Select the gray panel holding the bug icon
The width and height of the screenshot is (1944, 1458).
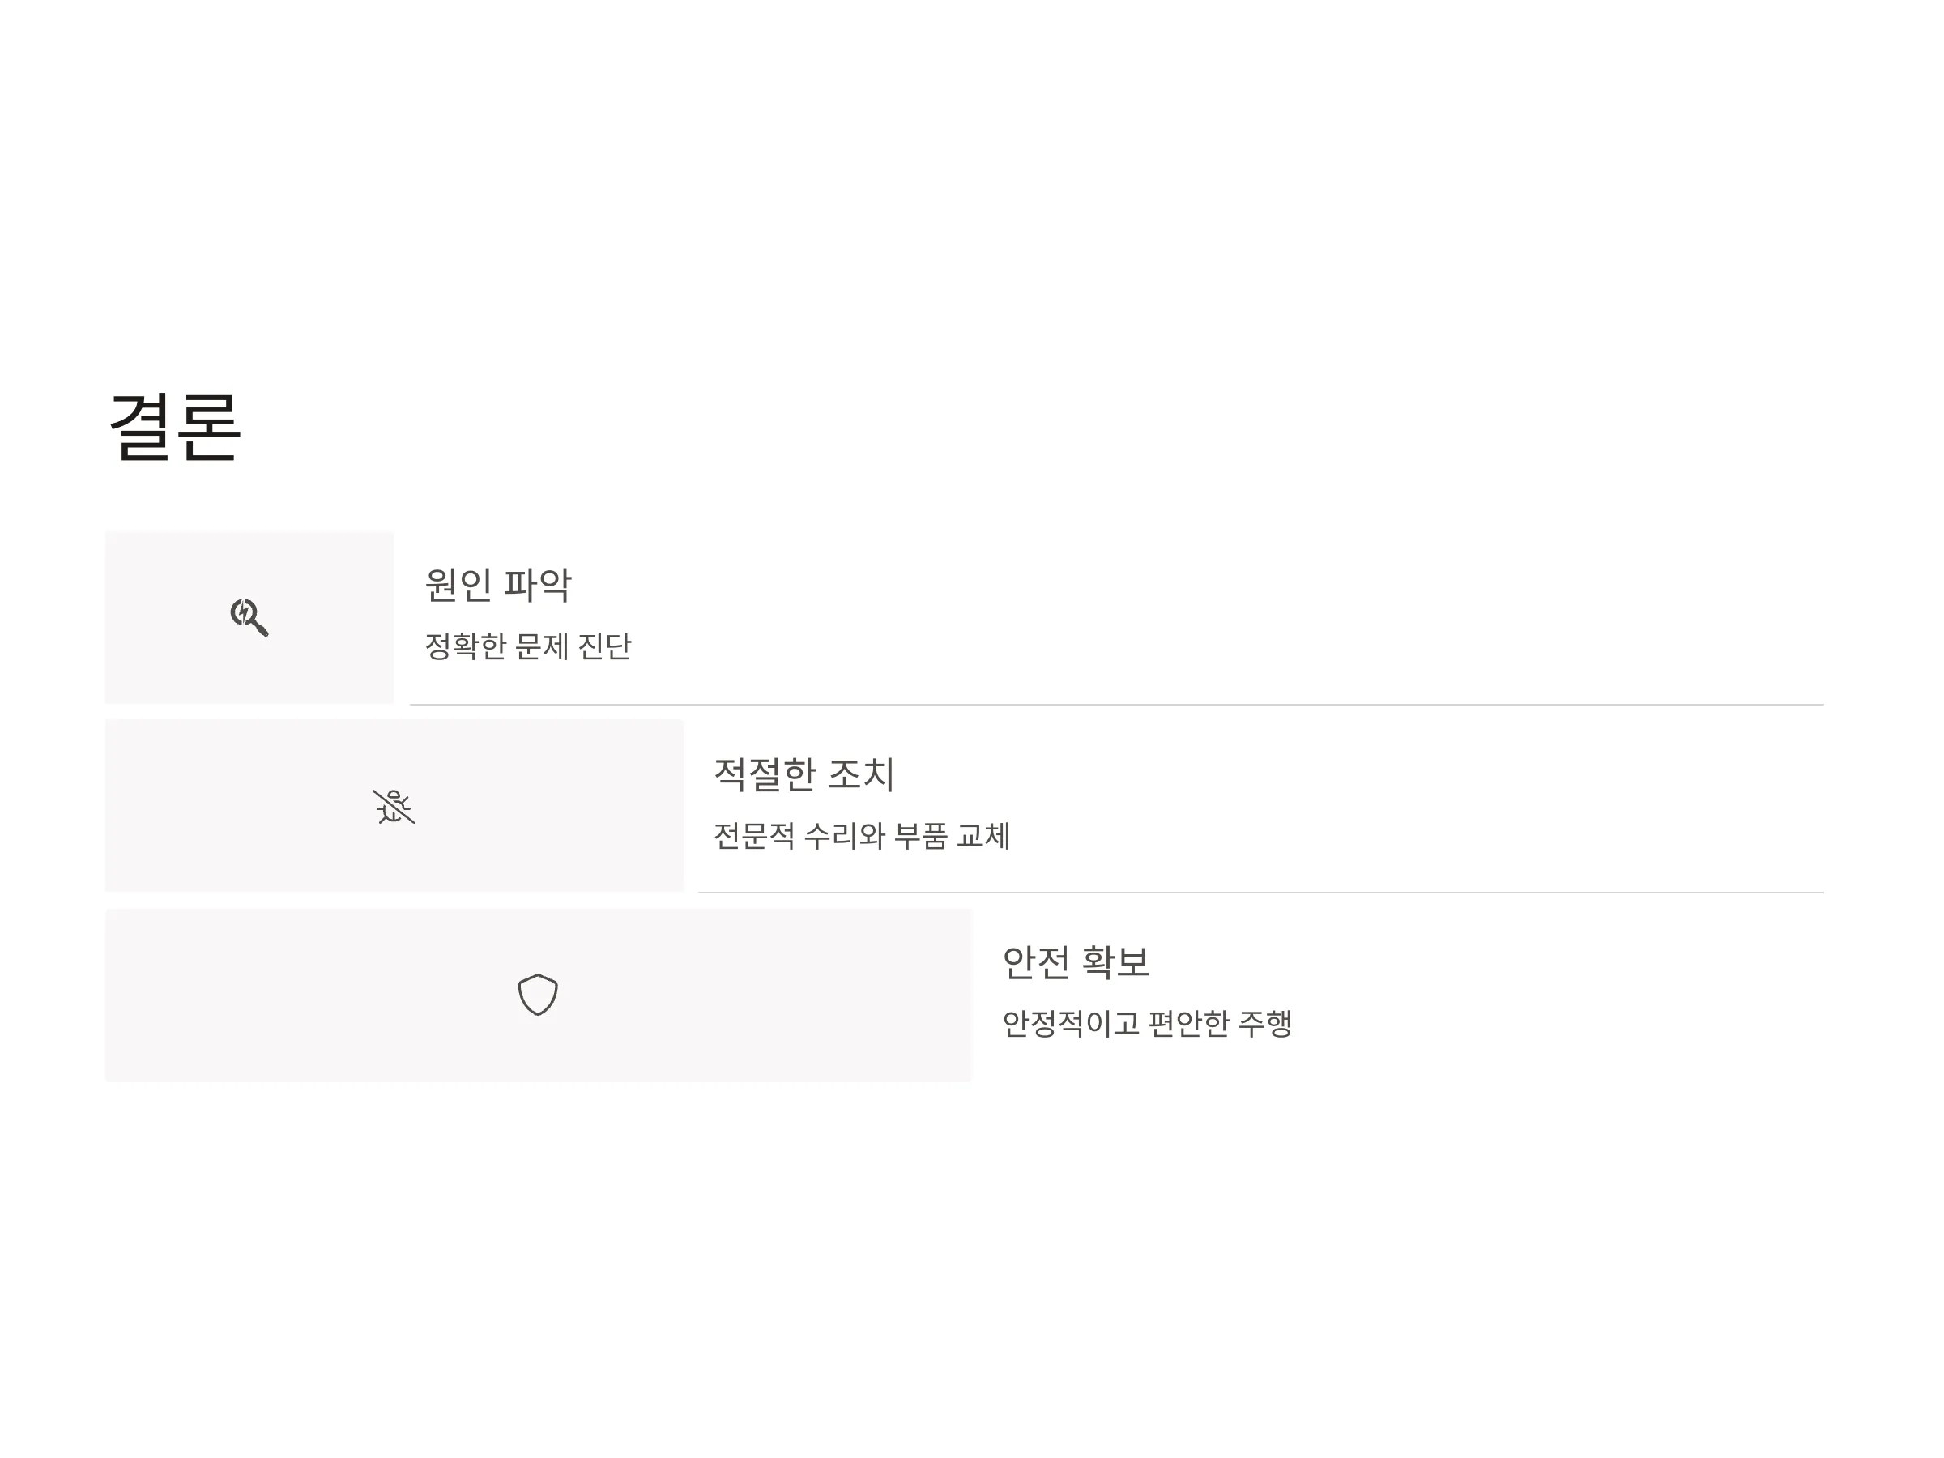[394, 806]
